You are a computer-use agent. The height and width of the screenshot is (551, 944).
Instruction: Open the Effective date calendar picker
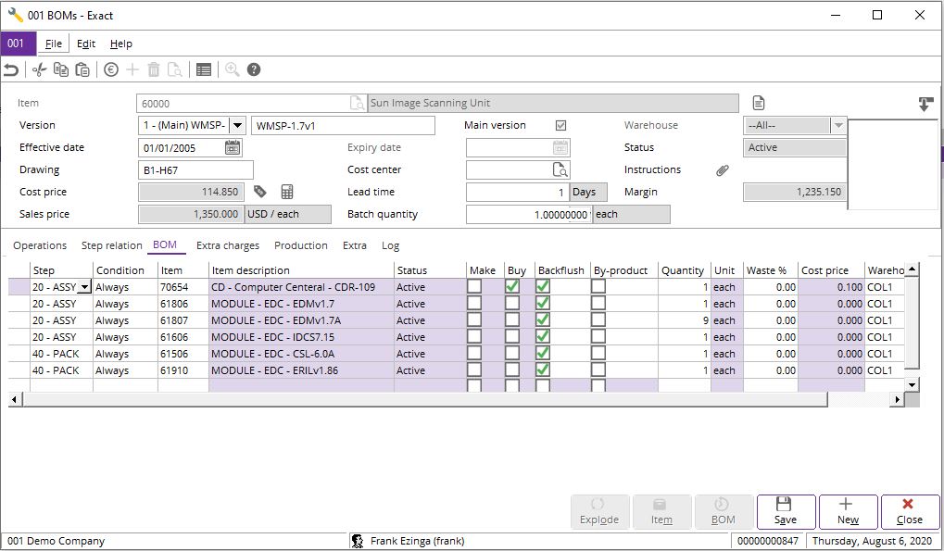click(233, 147)
